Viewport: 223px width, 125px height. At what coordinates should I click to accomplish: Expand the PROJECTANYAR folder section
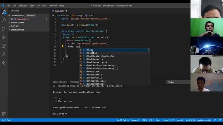pos(29,23)
